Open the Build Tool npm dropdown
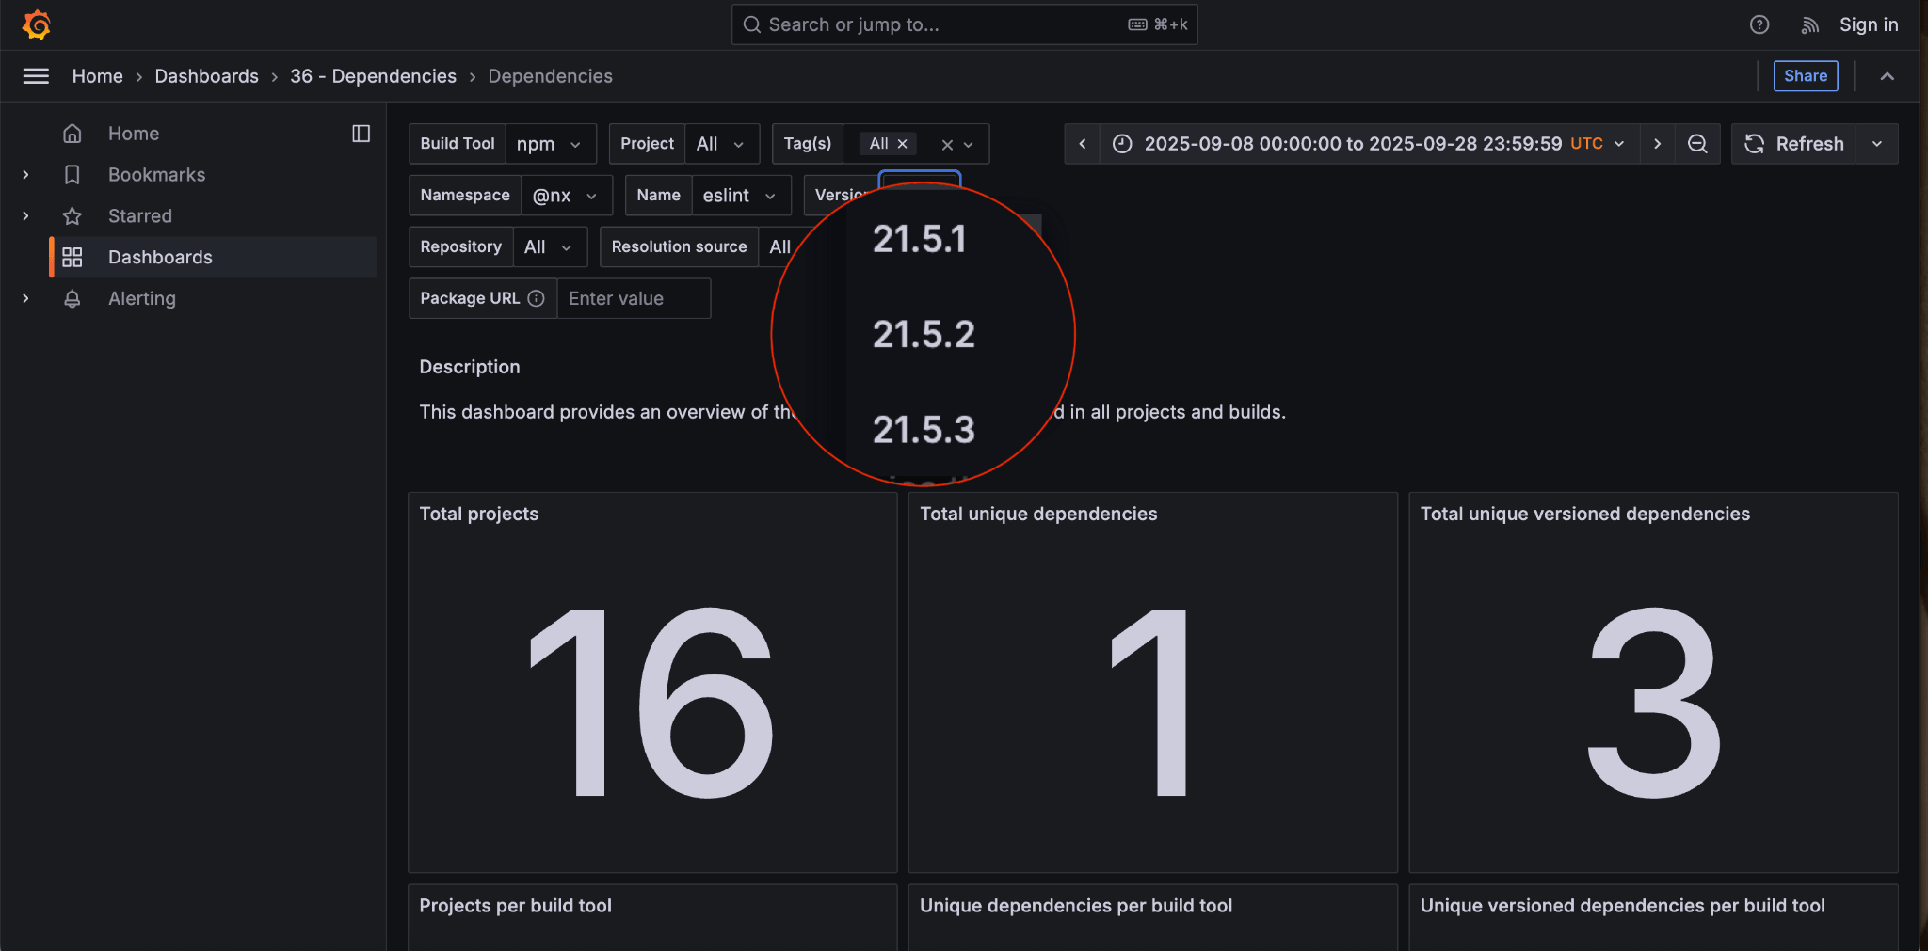 coord(550,144)
